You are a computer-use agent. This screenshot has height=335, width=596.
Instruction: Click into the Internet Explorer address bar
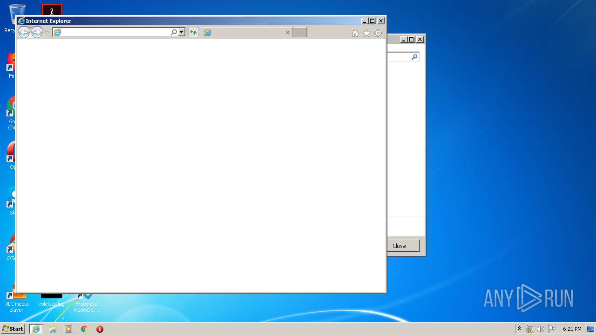point(112,32)
